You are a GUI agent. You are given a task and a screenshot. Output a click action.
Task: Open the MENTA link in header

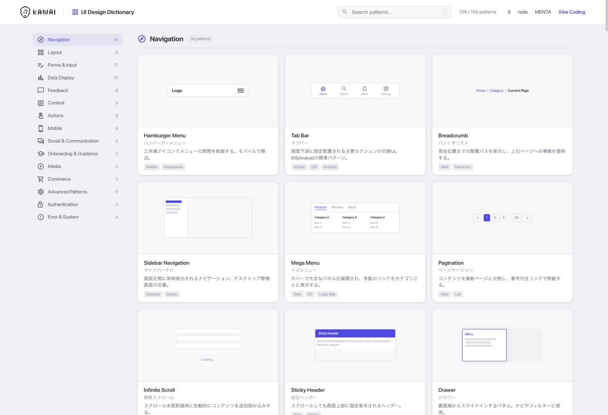(x=543, y=12)
